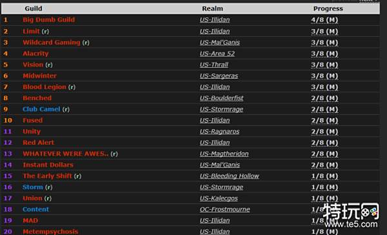Screen dimensions: 387x235
Task: Open the US-Bleeding Hollow realm link
Action: point(229,176)
